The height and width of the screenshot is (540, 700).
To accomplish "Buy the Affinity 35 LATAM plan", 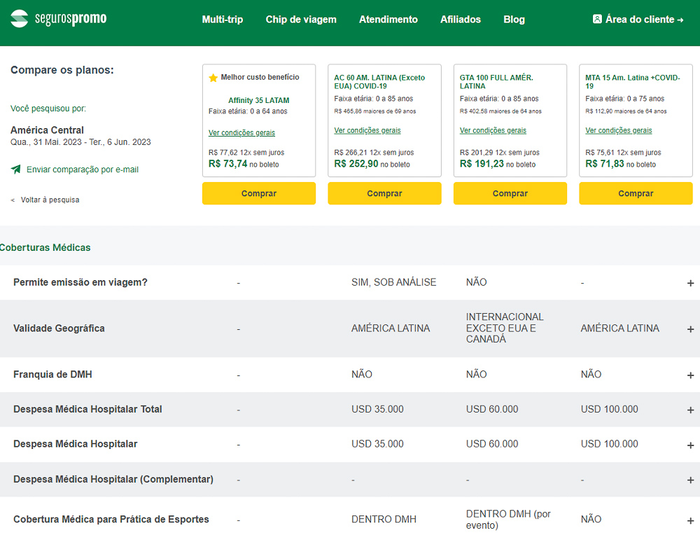I will coord(259,193).
